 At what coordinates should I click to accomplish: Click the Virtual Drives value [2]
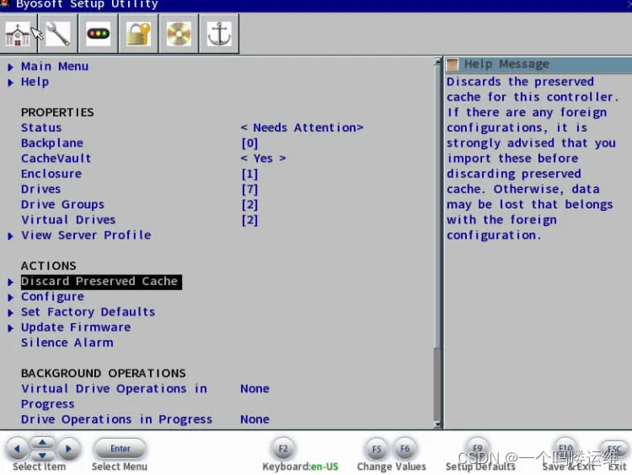(249, 220)
